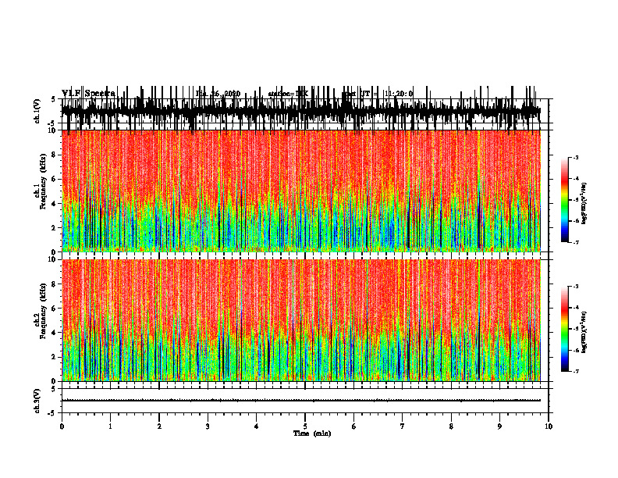The height and width of the screenshot is (478, 618).
Task: Click the time axis tick label 10
Action: 549,426
